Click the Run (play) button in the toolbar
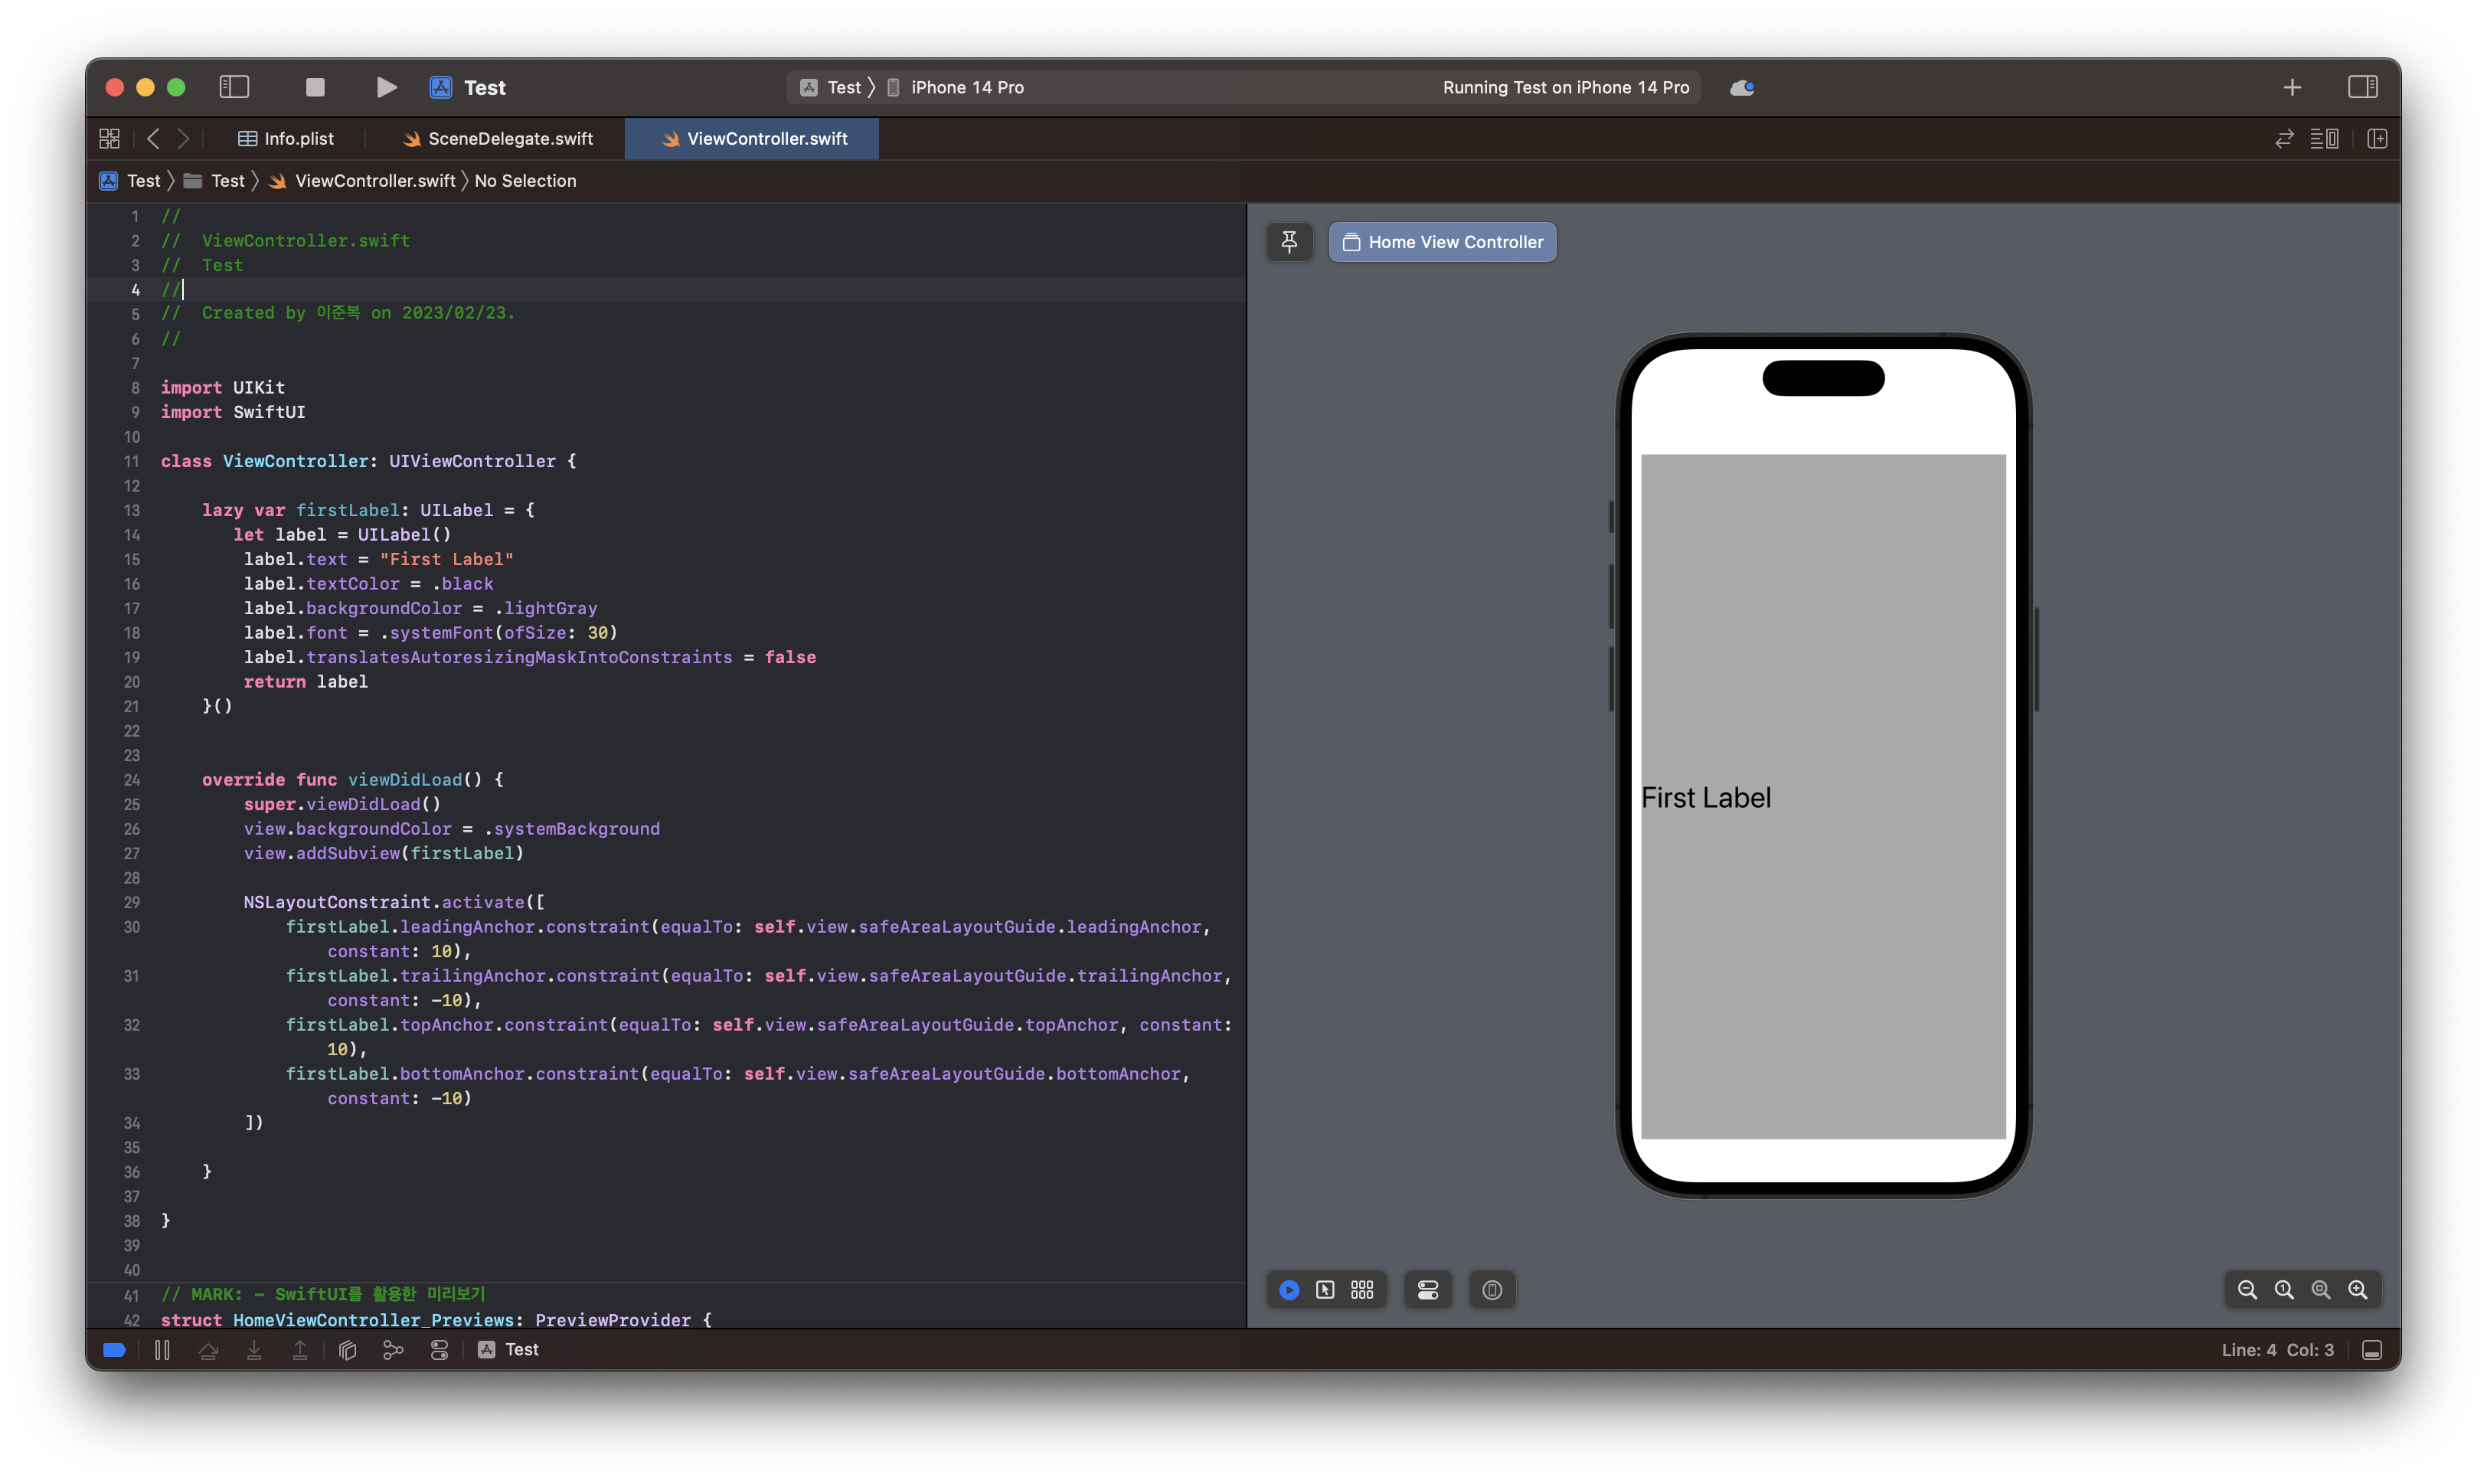Viewport: 2487px width, 1484px height. pyautogui.click(x=386, y=87)
